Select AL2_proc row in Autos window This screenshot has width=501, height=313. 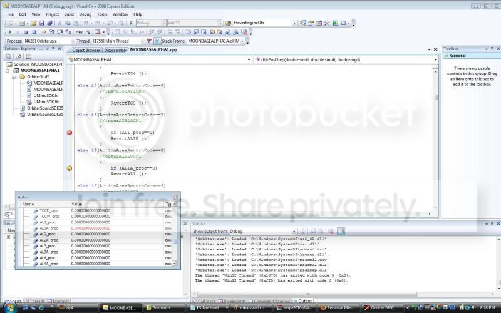pos(95,234)
